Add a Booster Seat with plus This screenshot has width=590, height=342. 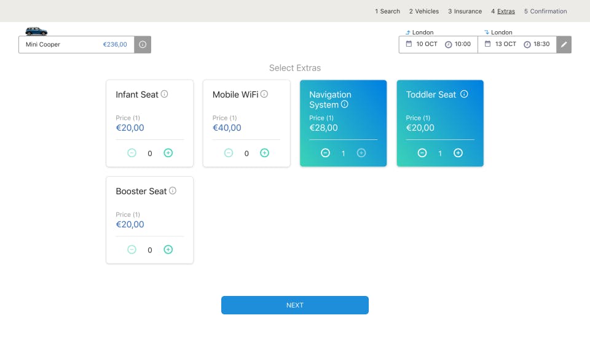pos(168,249)
